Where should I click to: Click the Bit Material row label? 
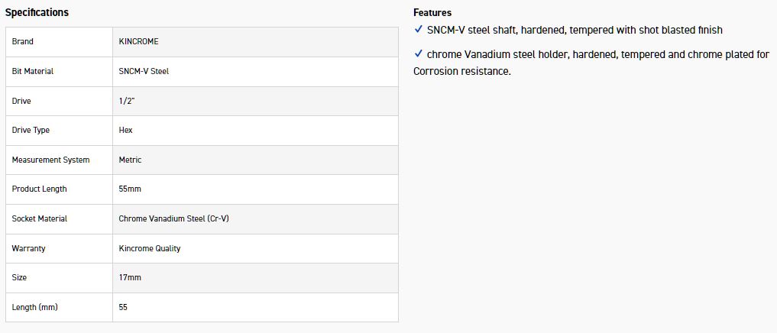(33, 71)
